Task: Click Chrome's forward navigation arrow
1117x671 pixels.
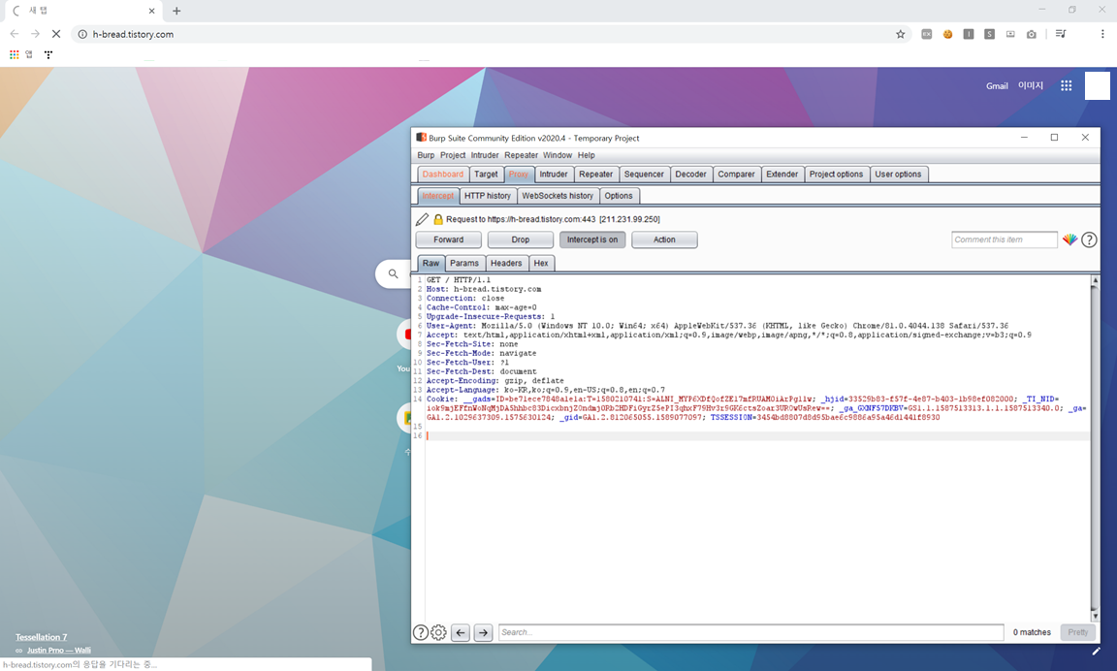Action: tap(35, 34)
